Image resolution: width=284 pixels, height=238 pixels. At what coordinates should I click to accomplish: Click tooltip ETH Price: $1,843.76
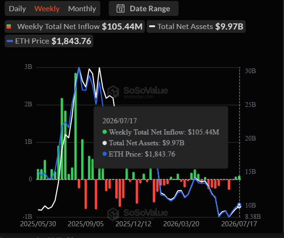click(139, 154)
